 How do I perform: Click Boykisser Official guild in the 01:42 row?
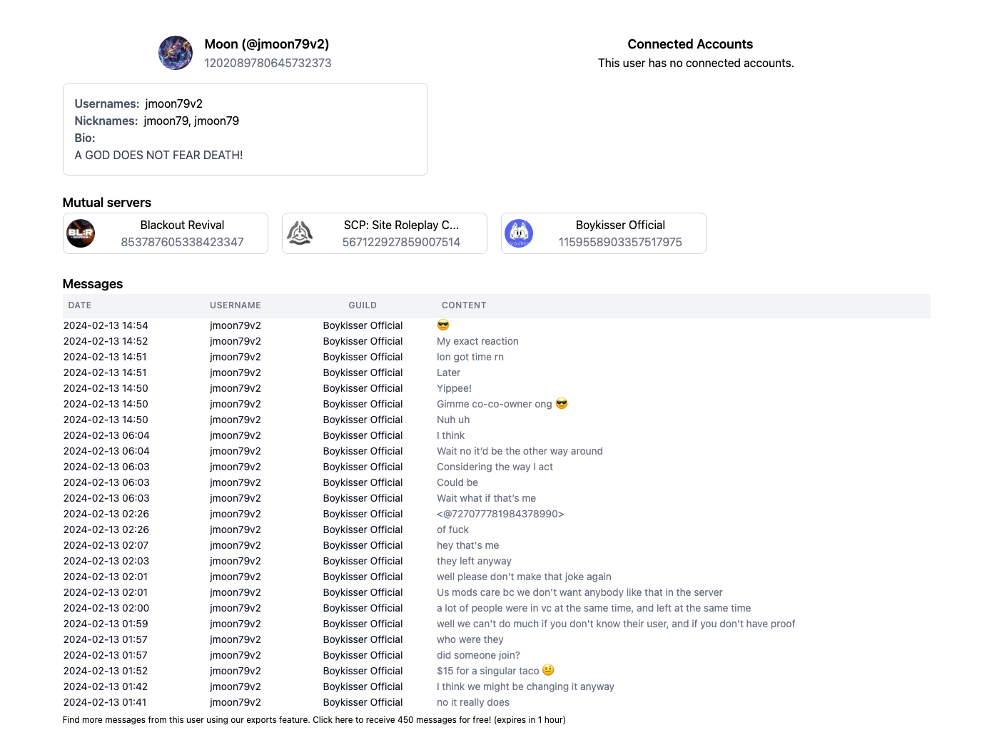363,686
